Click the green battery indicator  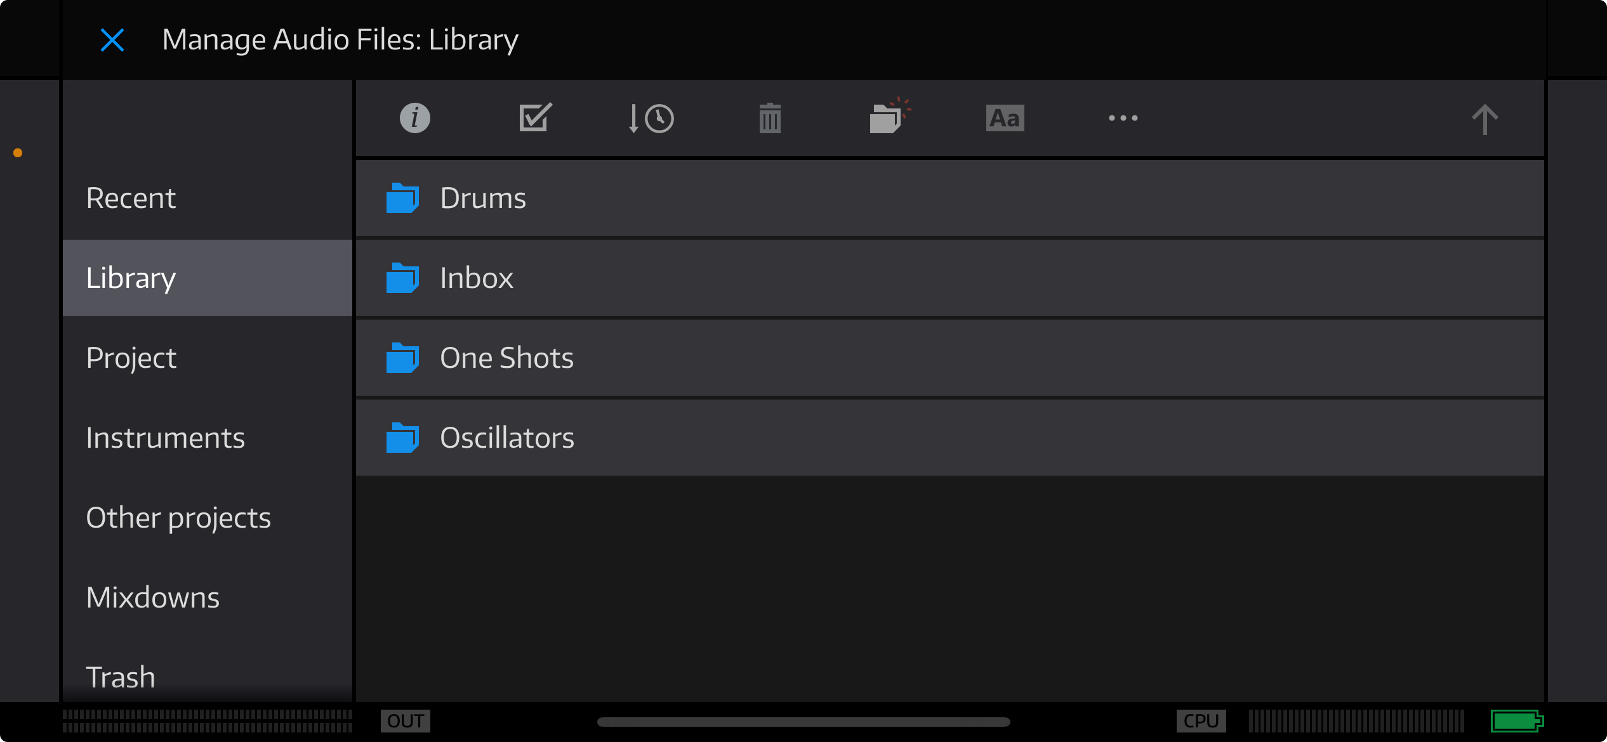coord(1517,721)
